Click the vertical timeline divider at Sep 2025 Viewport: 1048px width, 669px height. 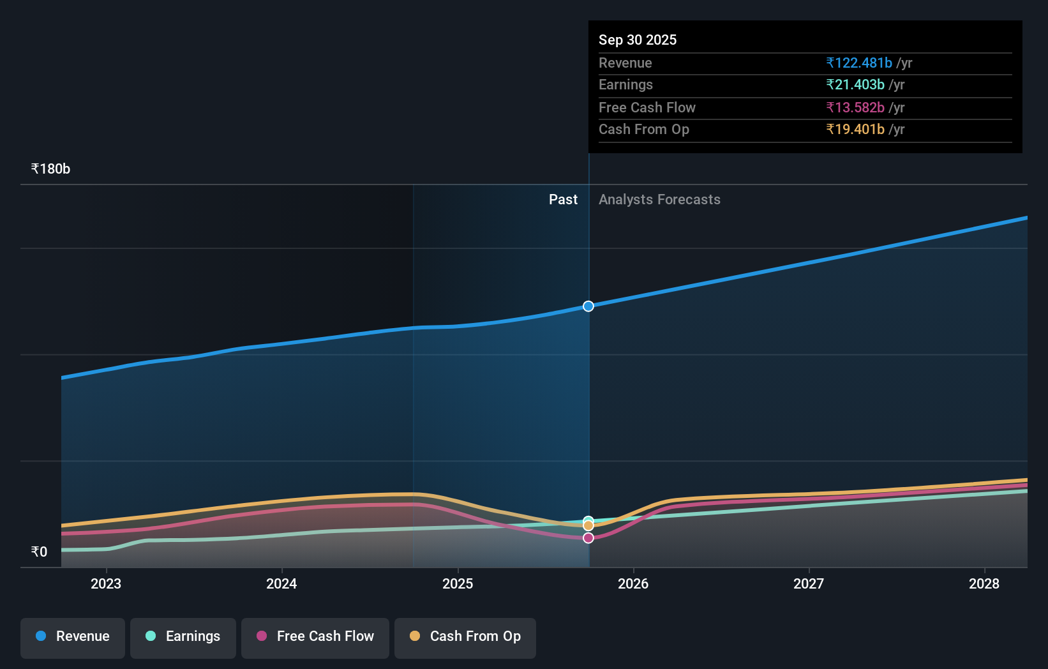tap(588, 383)
